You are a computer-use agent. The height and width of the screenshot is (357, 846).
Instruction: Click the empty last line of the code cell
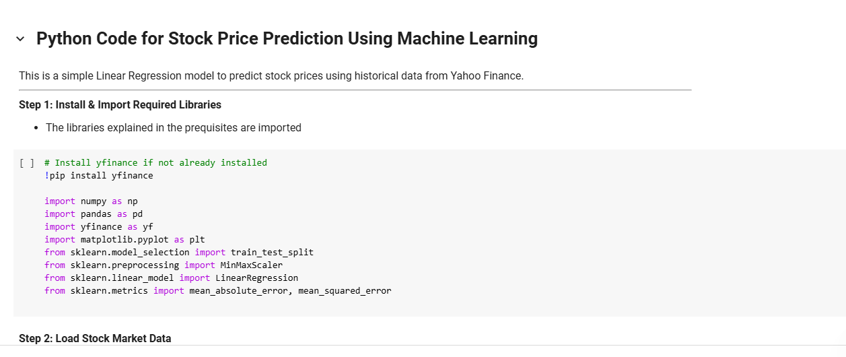point(202,303)
